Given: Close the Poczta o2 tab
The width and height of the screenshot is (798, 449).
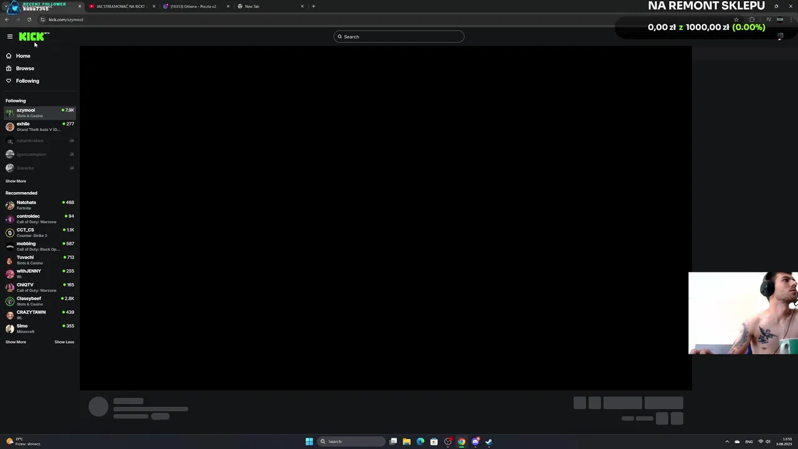Looking at the screenshot, I should 228,6.
